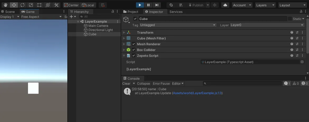The height and width of the screenshot is (122, 309).
Task: Open Transform component help icon
Action: (x=292, y=33)
